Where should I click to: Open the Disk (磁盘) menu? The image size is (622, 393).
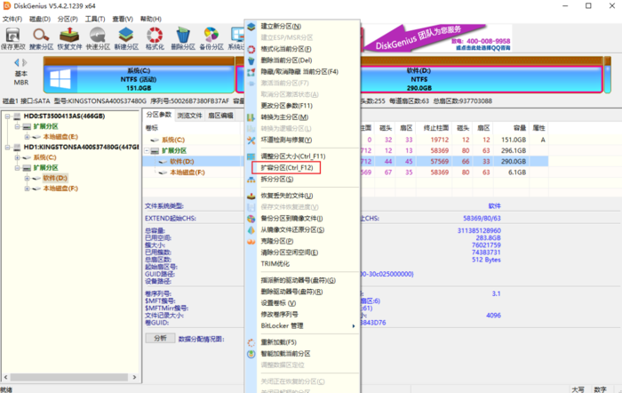point(40,19)
